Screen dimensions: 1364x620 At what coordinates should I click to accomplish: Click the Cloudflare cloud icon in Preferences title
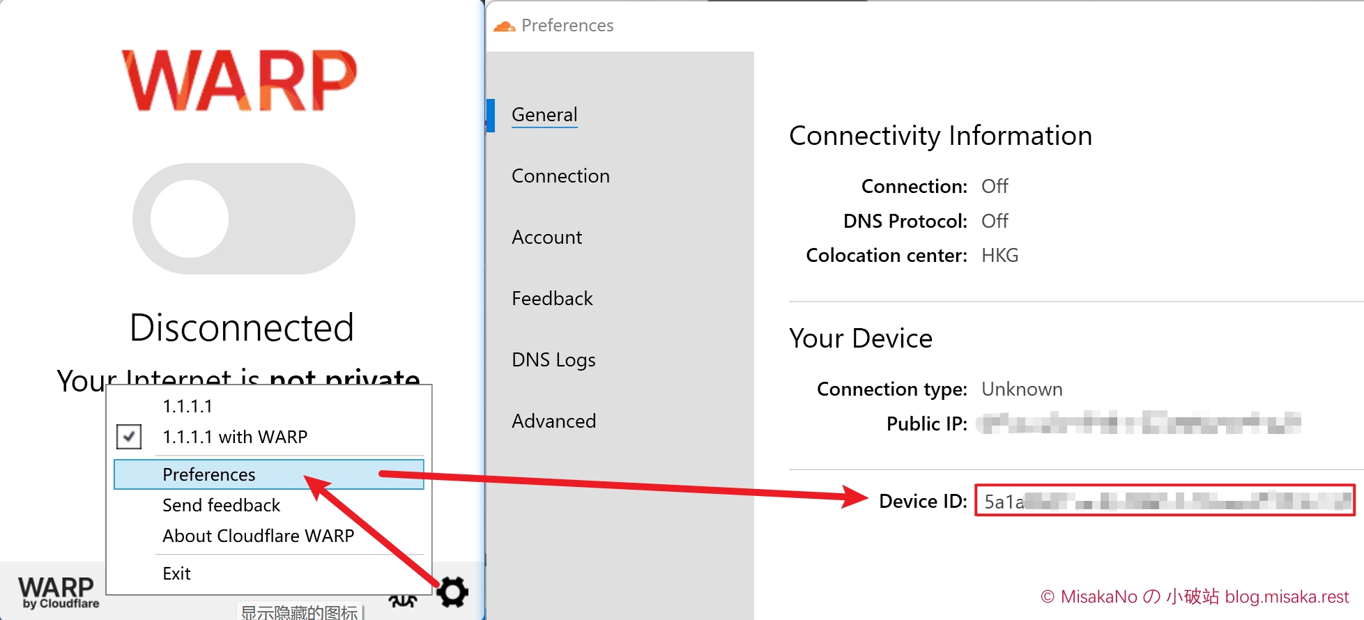pos(504,26)
